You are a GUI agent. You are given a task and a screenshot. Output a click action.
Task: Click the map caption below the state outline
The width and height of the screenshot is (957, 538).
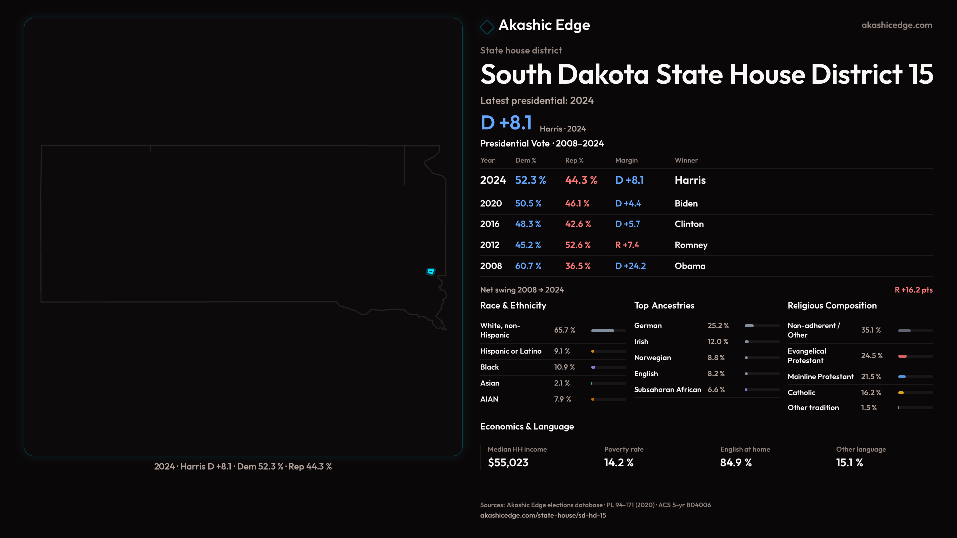click(243, 467)
